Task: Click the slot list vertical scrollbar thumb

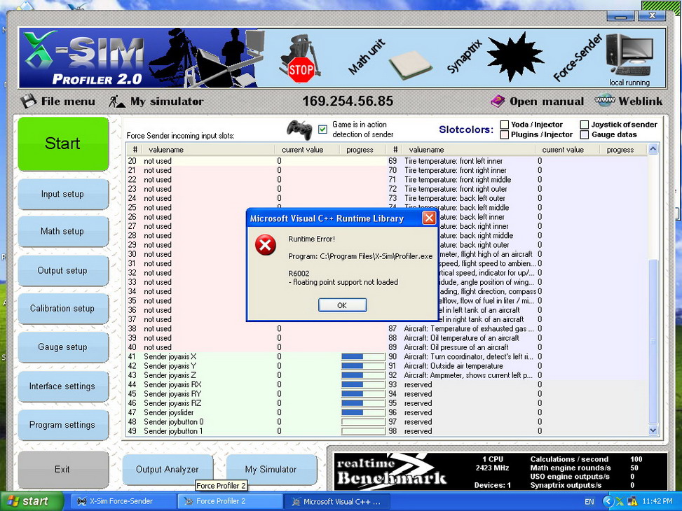Action: click(653, 341)
